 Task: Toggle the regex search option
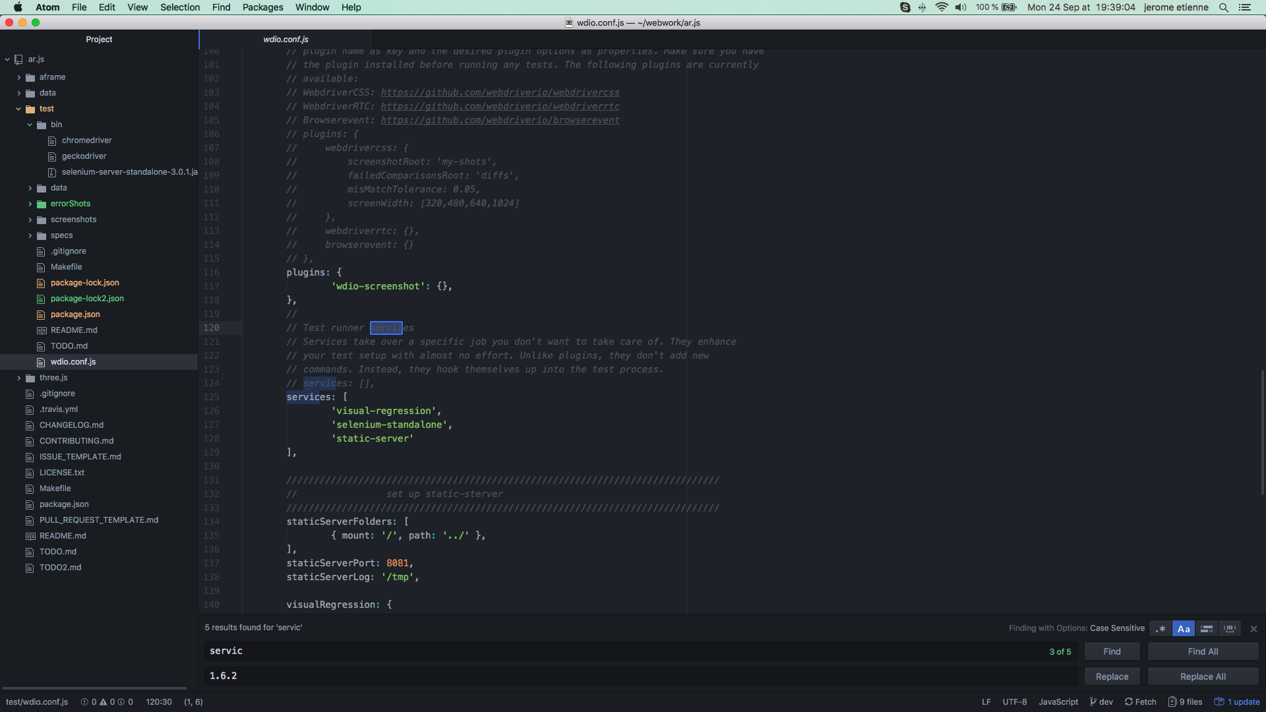click(1160, 629)
